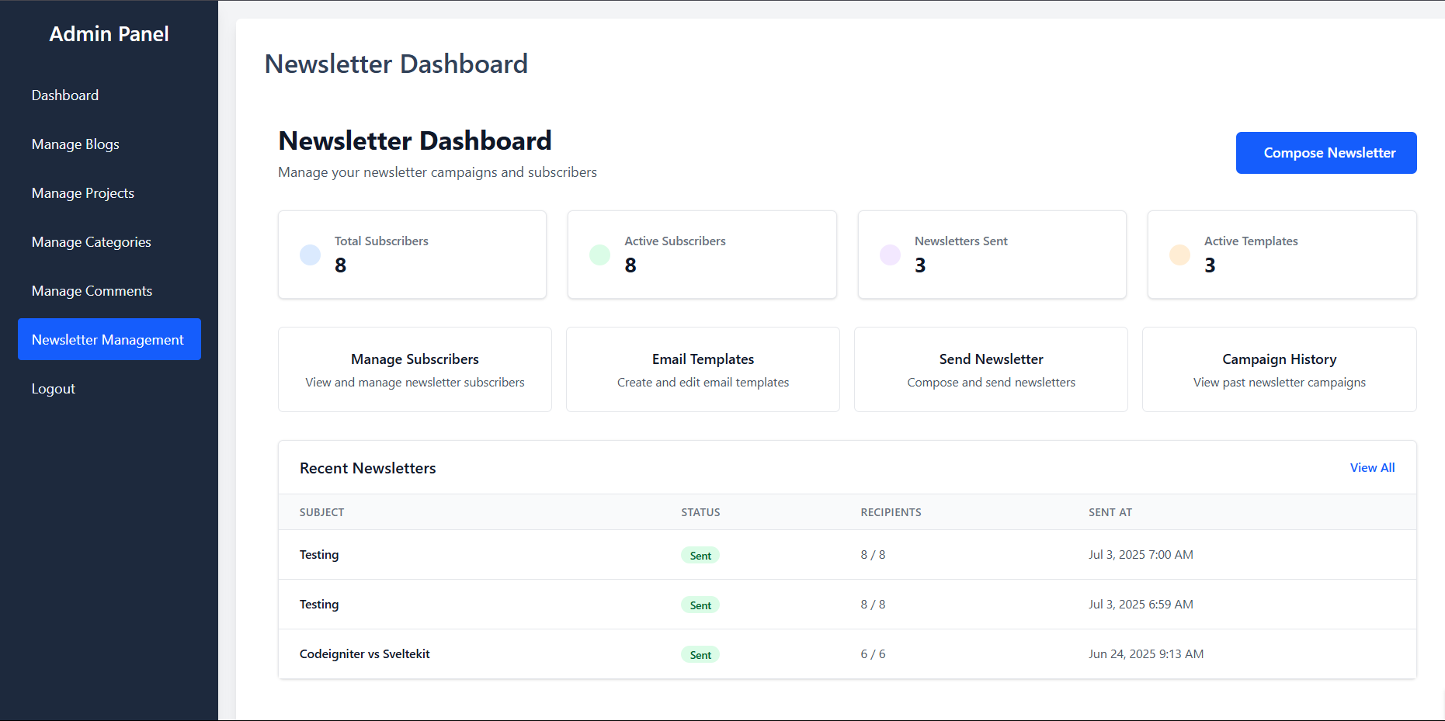Log out using the Logout link
1445x721 pixels.
point(54,389)
